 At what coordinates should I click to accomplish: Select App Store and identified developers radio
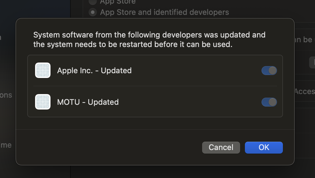[x=93, y=12]
